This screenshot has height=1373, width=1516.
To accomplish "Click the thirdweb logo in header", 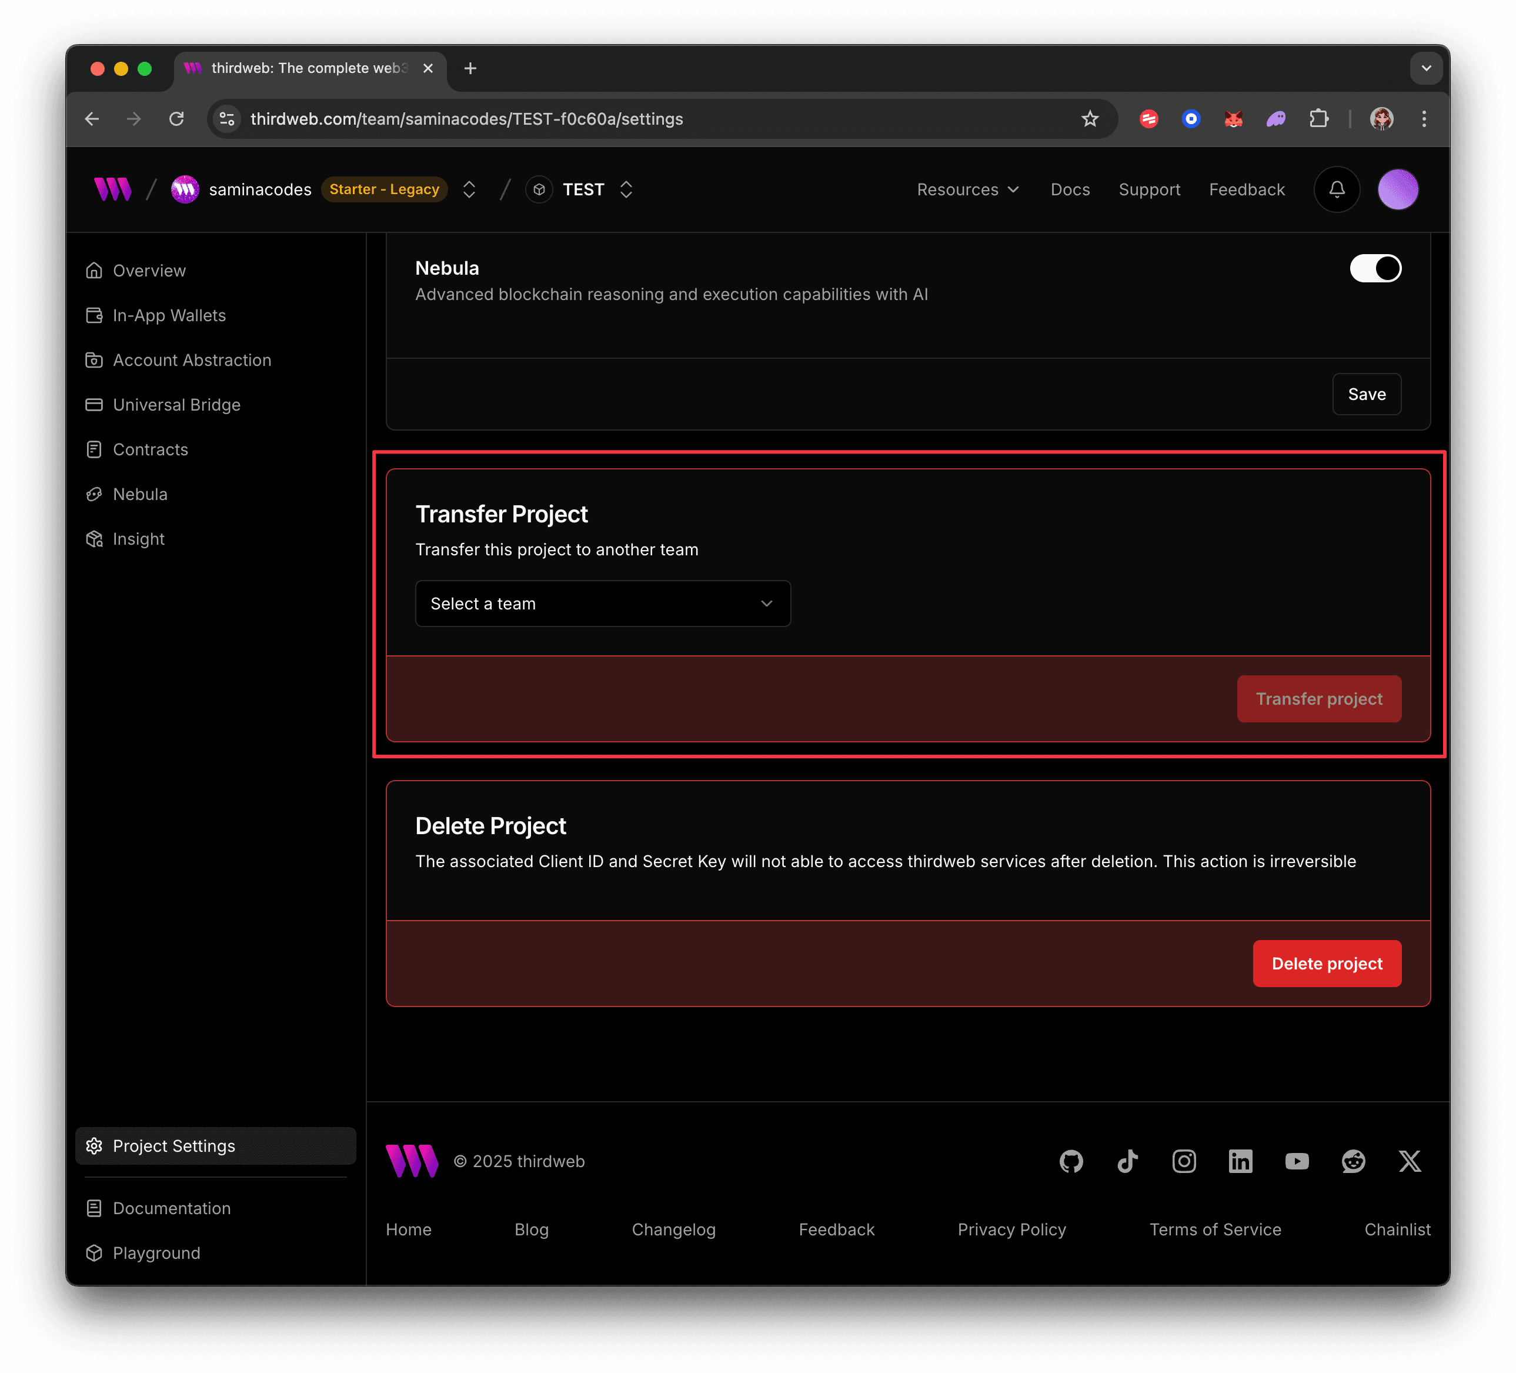I will coord(113,189).
